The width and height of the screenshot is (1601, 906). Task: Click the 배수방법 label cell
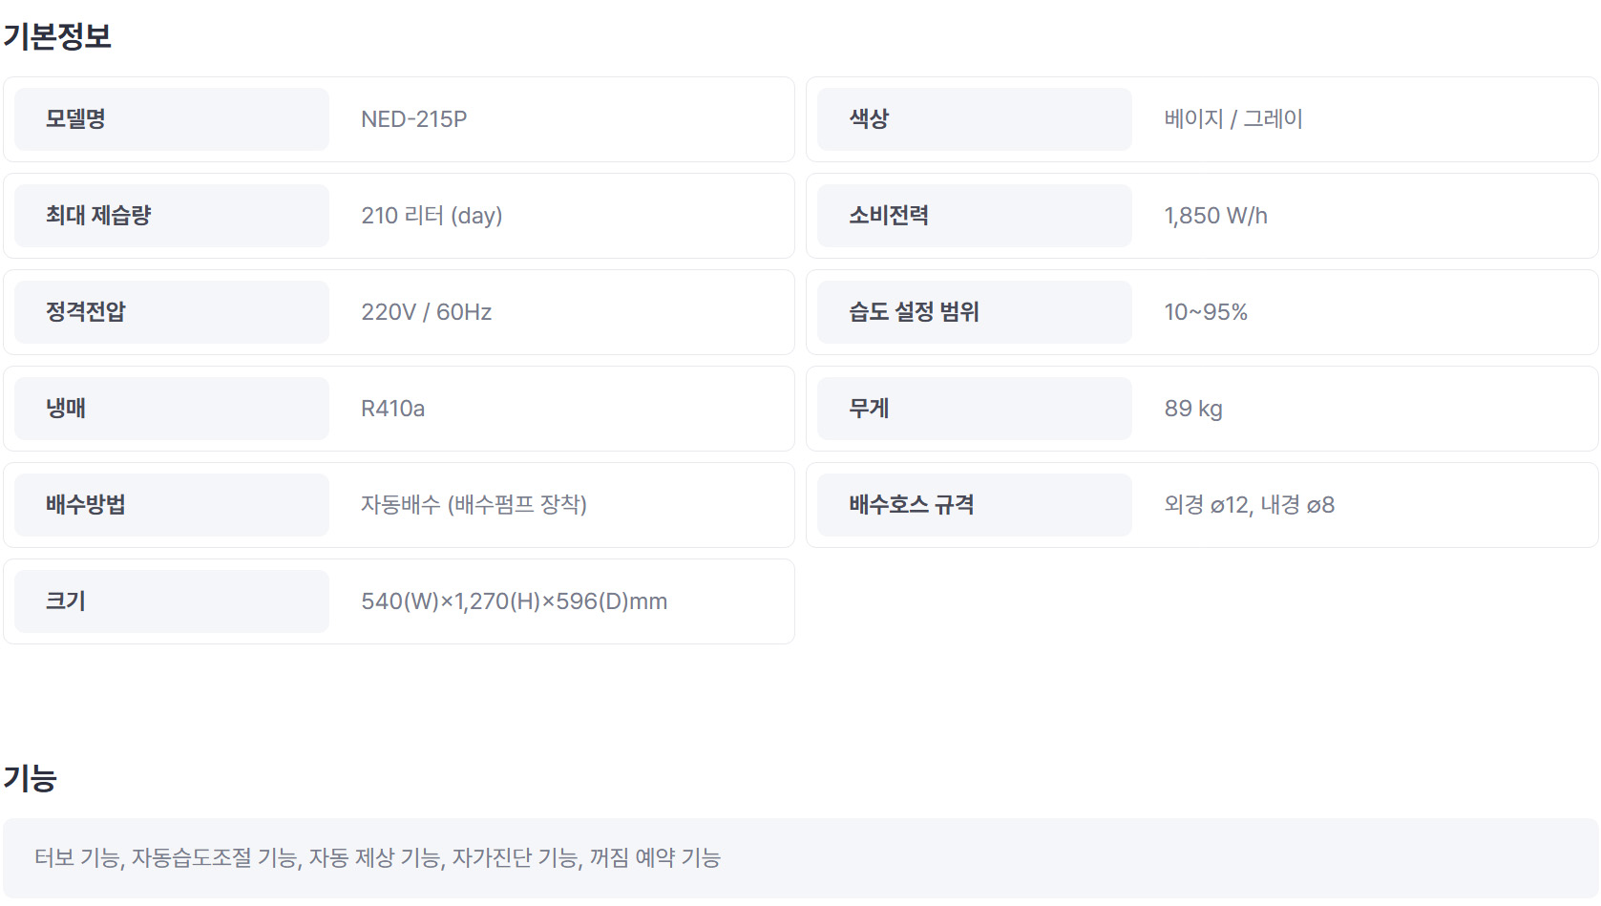point(172,505)
